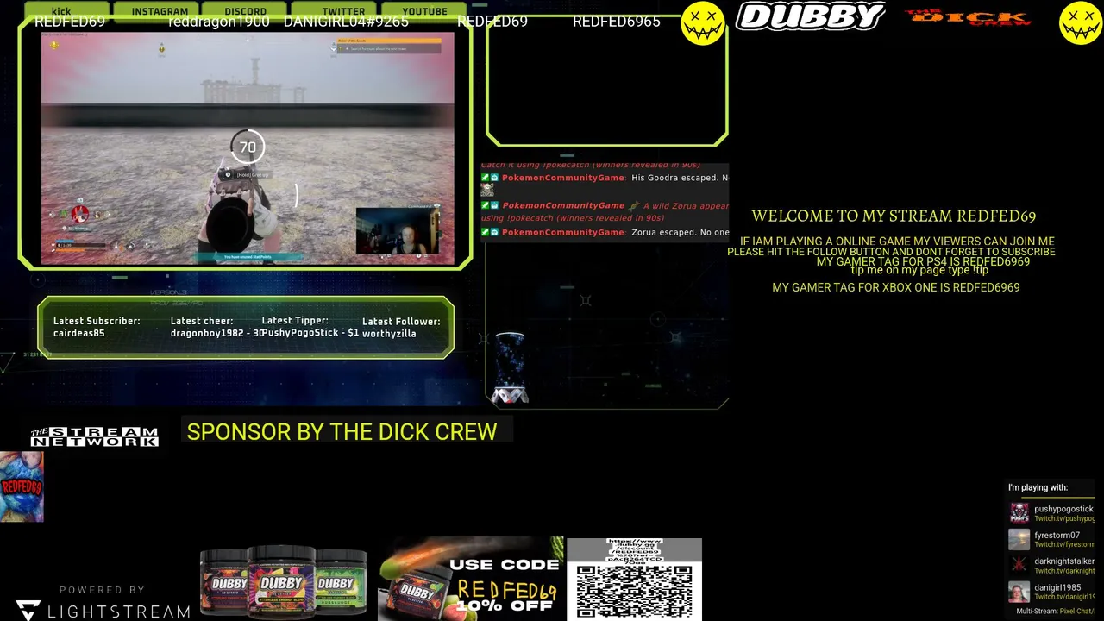Click the reddragon1900 Instagram handle
The width and height of the screenshot is (1104, 621).
point(219,22)
